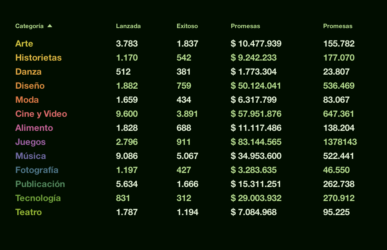Click the Música category name
387x250 pixels.
(31, 156)
